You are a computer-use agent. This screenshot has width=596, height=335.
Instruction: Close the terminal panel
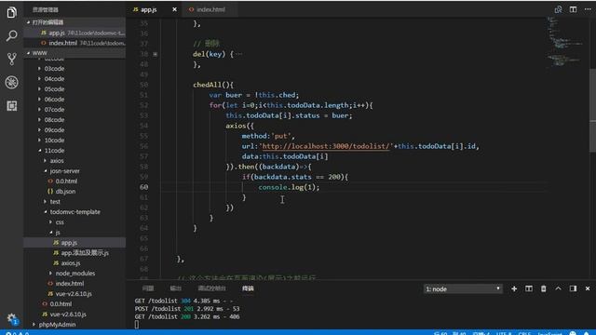[588, 288]
